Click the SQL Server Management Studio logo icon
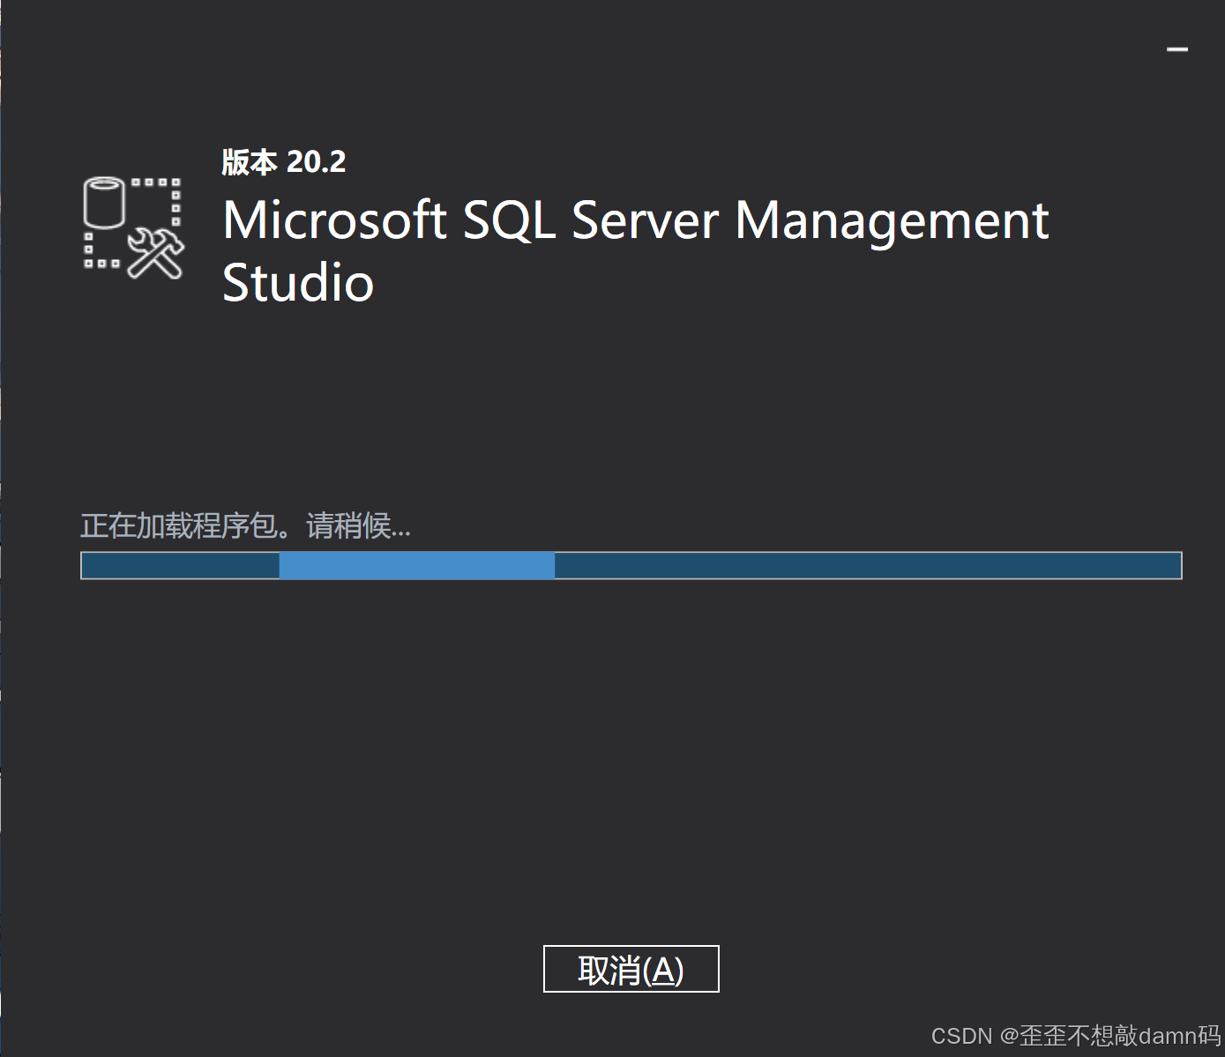 click(x=133, y=228)
